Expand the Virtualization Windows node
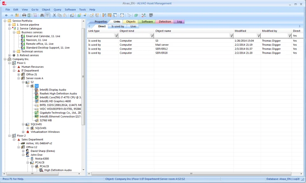 [x=23, y=132]
